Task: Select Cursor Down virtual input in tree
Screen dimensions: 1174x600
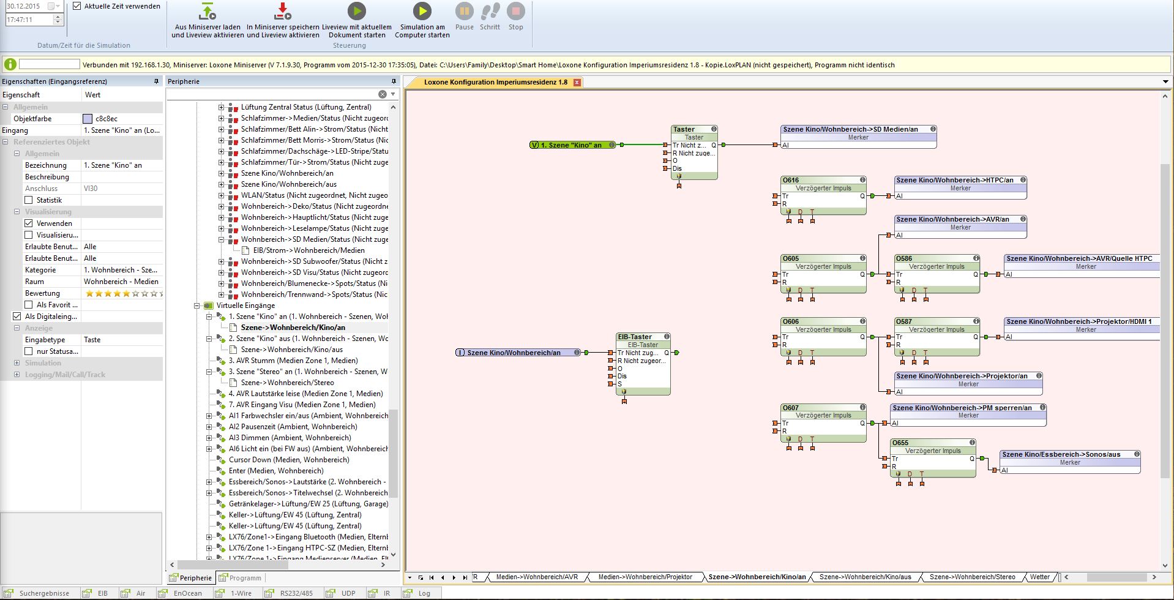Action: (288, 460)
